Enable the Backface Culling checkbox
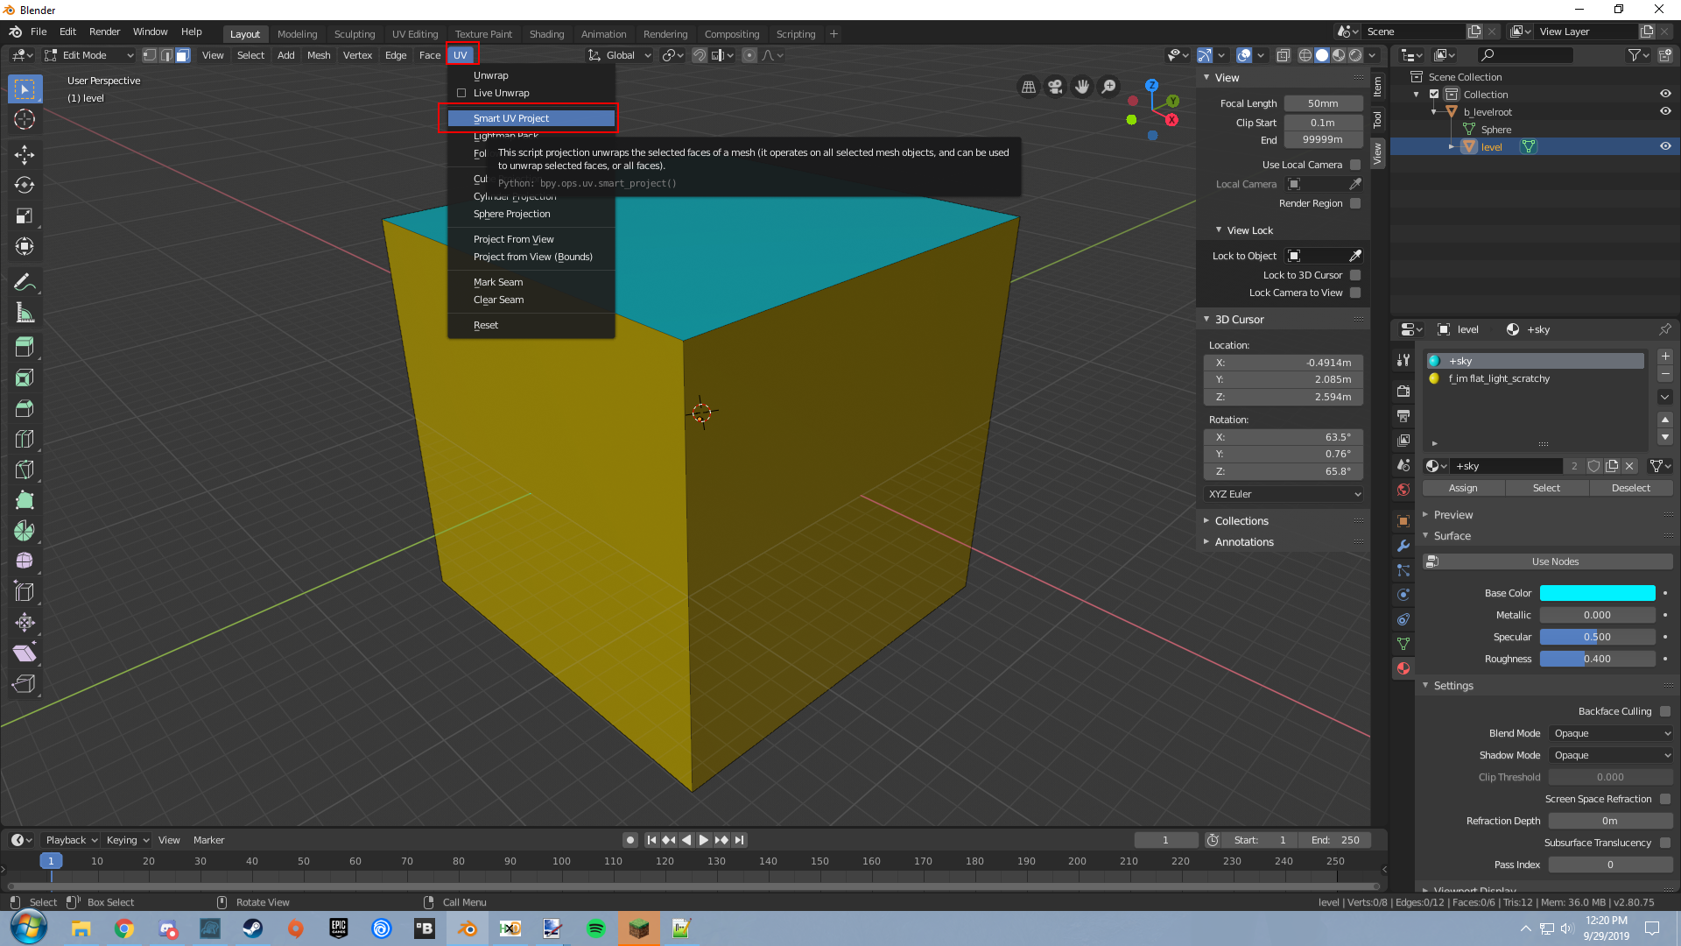 1664,711
